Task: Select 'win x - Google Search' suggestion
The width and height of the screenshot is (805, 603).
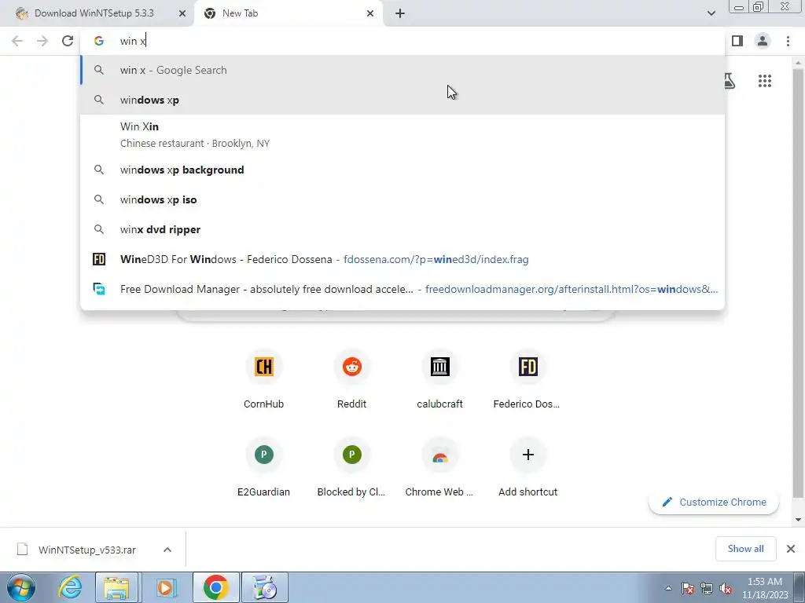Action: (x=402, y=70)
